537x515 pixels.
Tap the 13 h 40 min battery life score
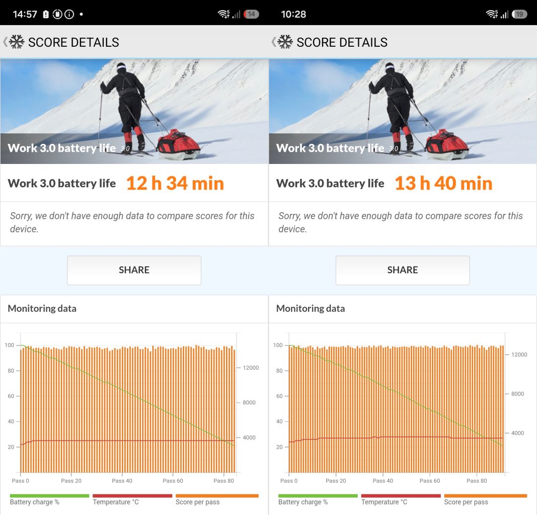pos(443,183)
